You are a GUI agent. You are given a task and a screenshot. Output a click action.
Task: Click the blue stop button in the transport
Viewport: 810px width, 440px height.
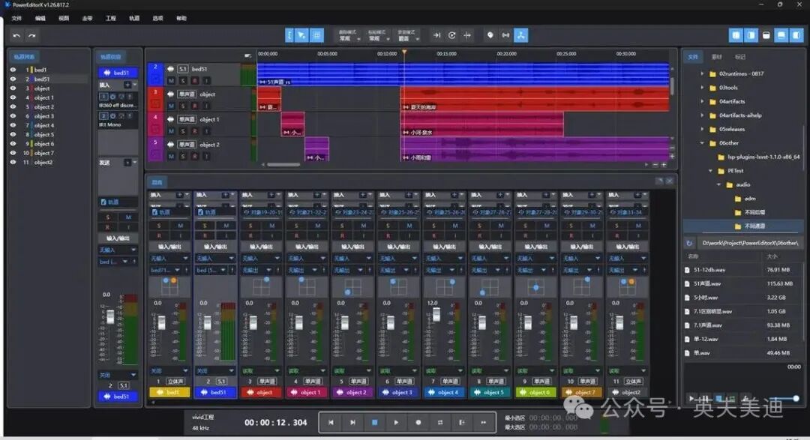coord(374,423)
